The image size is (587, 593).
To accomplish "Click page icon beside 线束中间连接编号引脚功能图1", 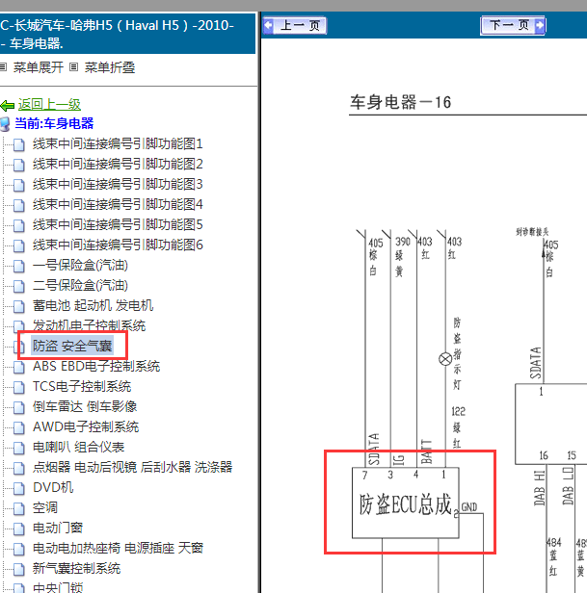I will pos(19,144).
